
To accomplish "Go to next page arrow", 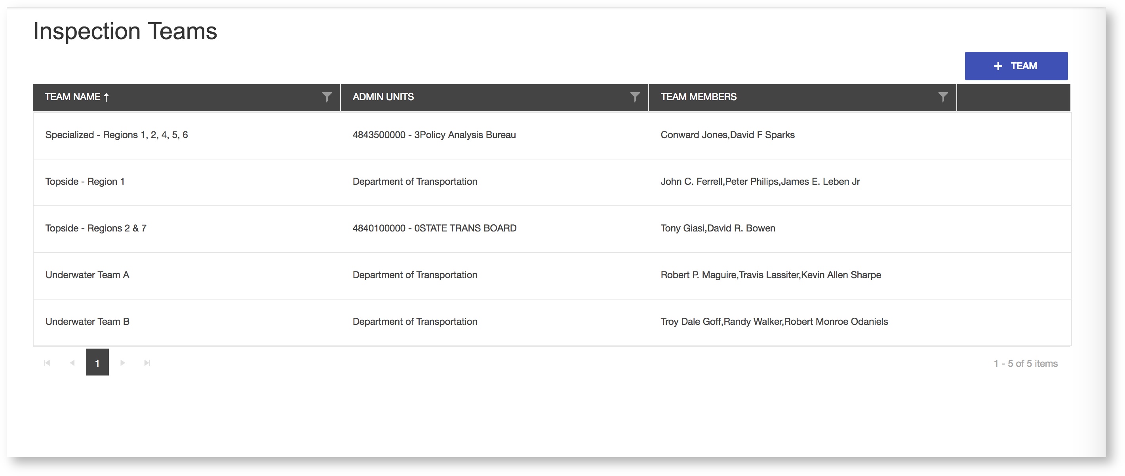I will 123,363.
